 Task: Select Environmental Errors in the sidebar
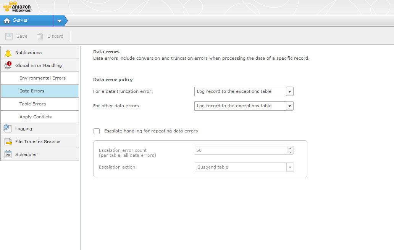42,78
